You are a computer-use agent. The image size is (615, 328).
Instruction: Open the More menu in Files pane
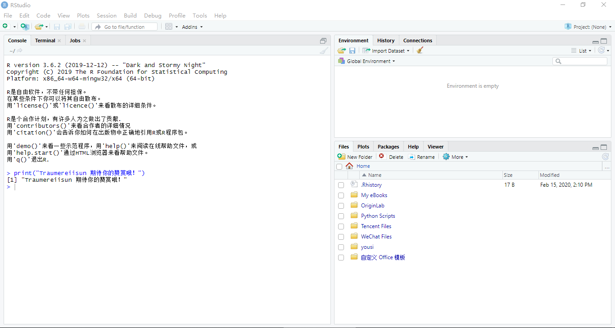point(455,157)
